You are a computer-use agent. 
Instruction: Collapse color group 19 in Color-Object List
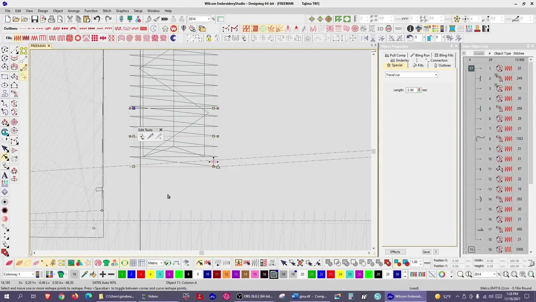(x=466, y=250)
